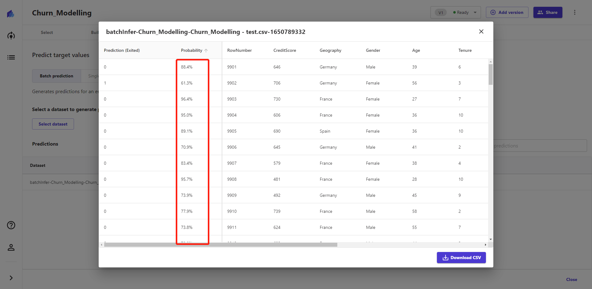Expand the sidebar with the chevron arrow

pos(11,278)
